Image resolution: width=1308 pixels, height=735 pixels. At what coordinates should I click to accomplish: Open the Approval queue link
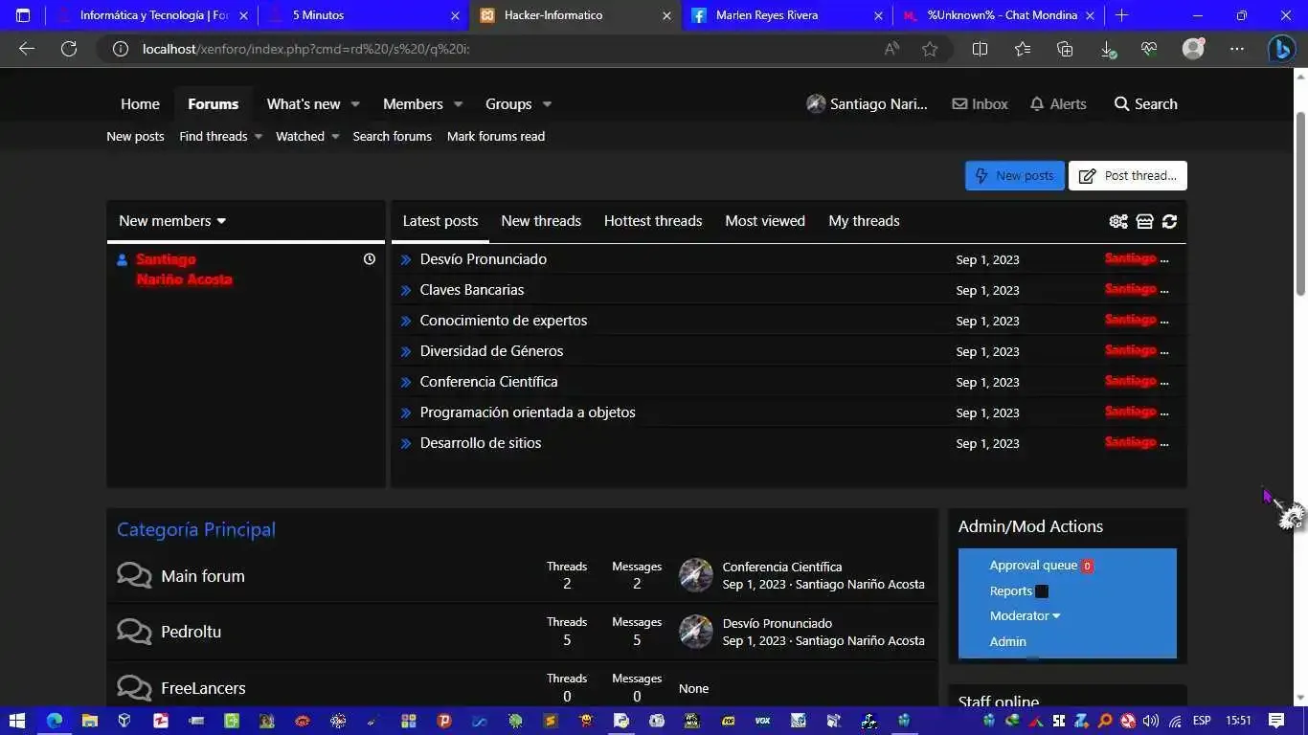point(1033,566)
